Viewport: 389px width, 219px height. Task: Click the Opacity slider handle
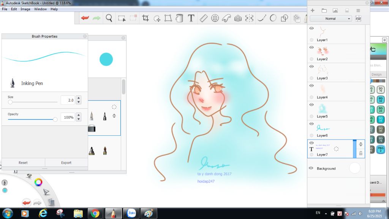(55, 119)
